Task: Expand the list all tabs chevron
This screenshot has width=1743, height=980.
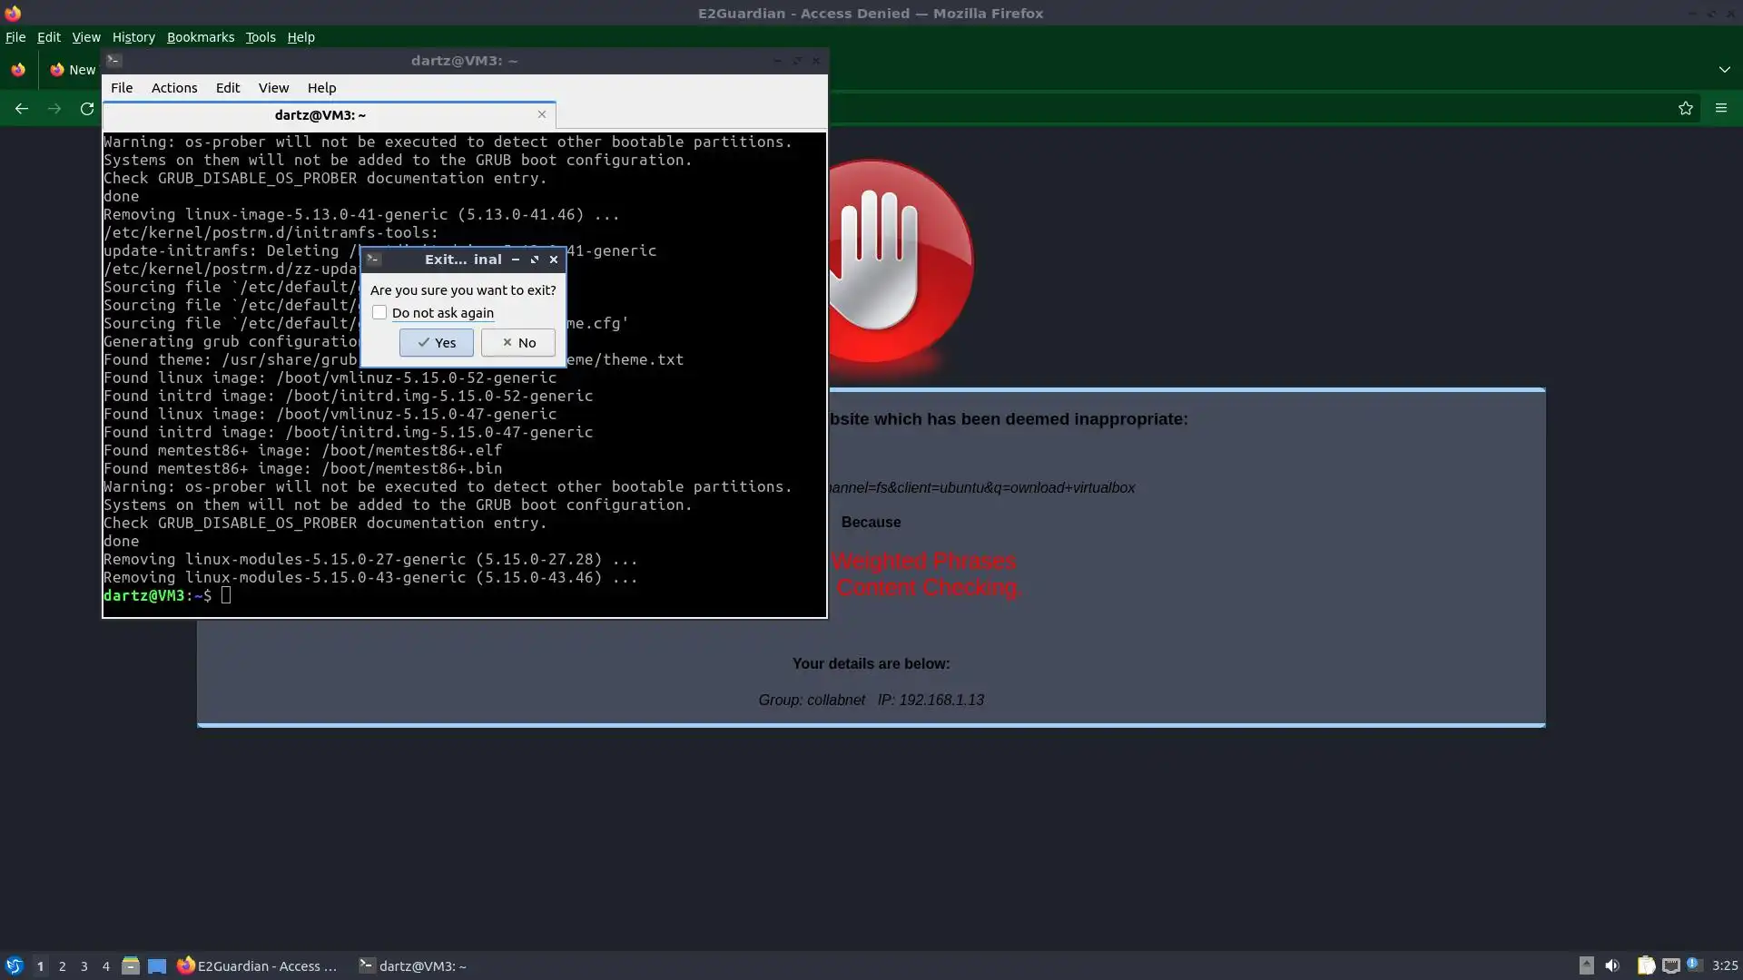Action: (1724, 70)
